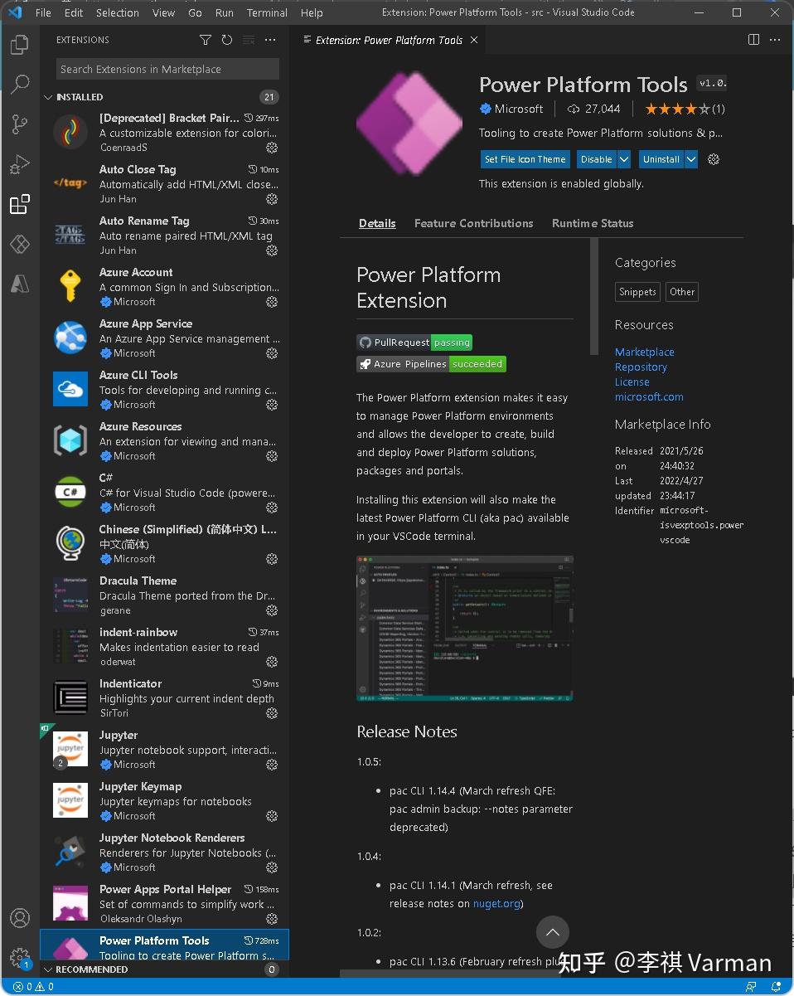Click Search Extensions in Marketplace field

167,70
